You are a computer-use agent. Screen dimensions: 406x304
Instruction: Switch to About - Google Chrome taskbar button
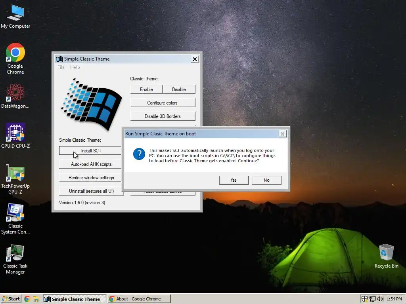pyautogui.click(x=139, y=299)
